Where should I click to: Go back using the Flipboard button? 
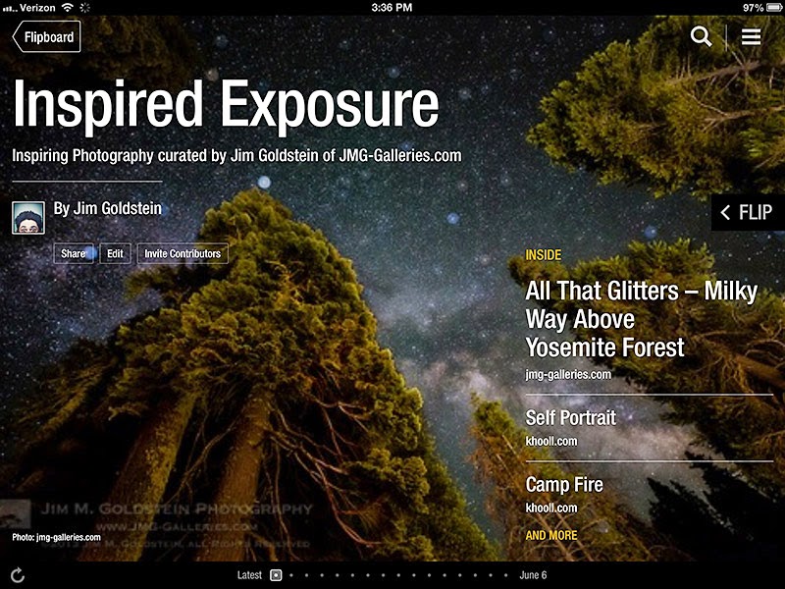point(46,36)
